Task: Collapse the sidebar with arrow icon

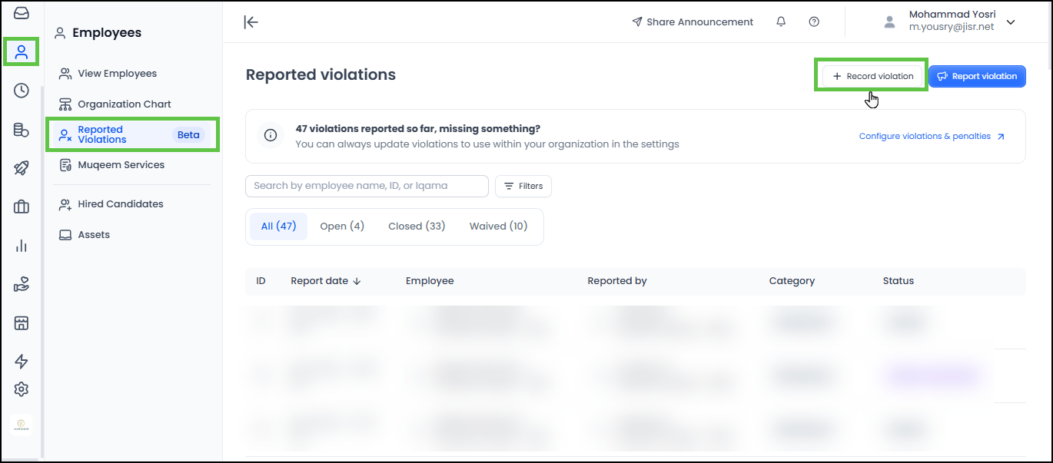Action: pos(251,22)
